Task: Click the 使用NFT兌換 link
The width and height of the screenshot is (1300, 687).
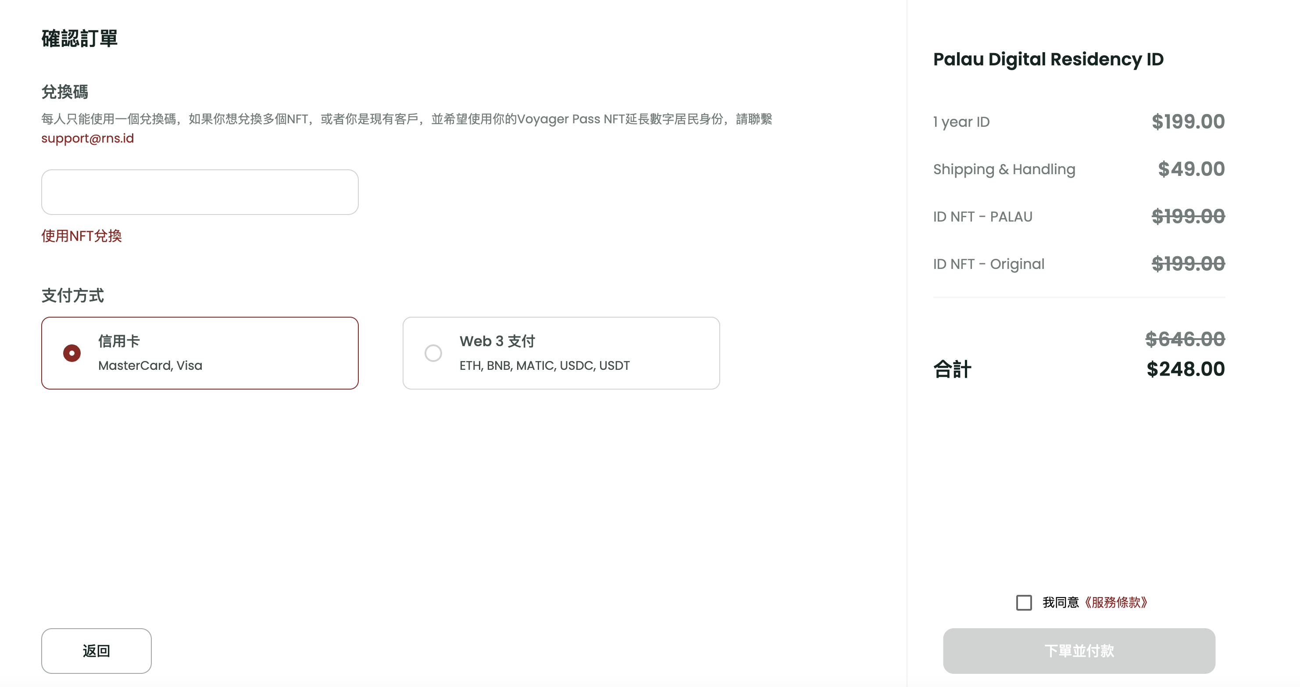Action: [81, 236]
